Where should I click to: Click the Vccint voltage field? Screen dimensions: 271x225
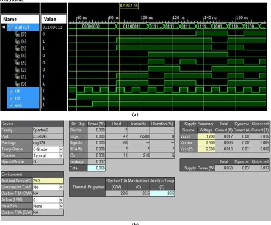206,136
